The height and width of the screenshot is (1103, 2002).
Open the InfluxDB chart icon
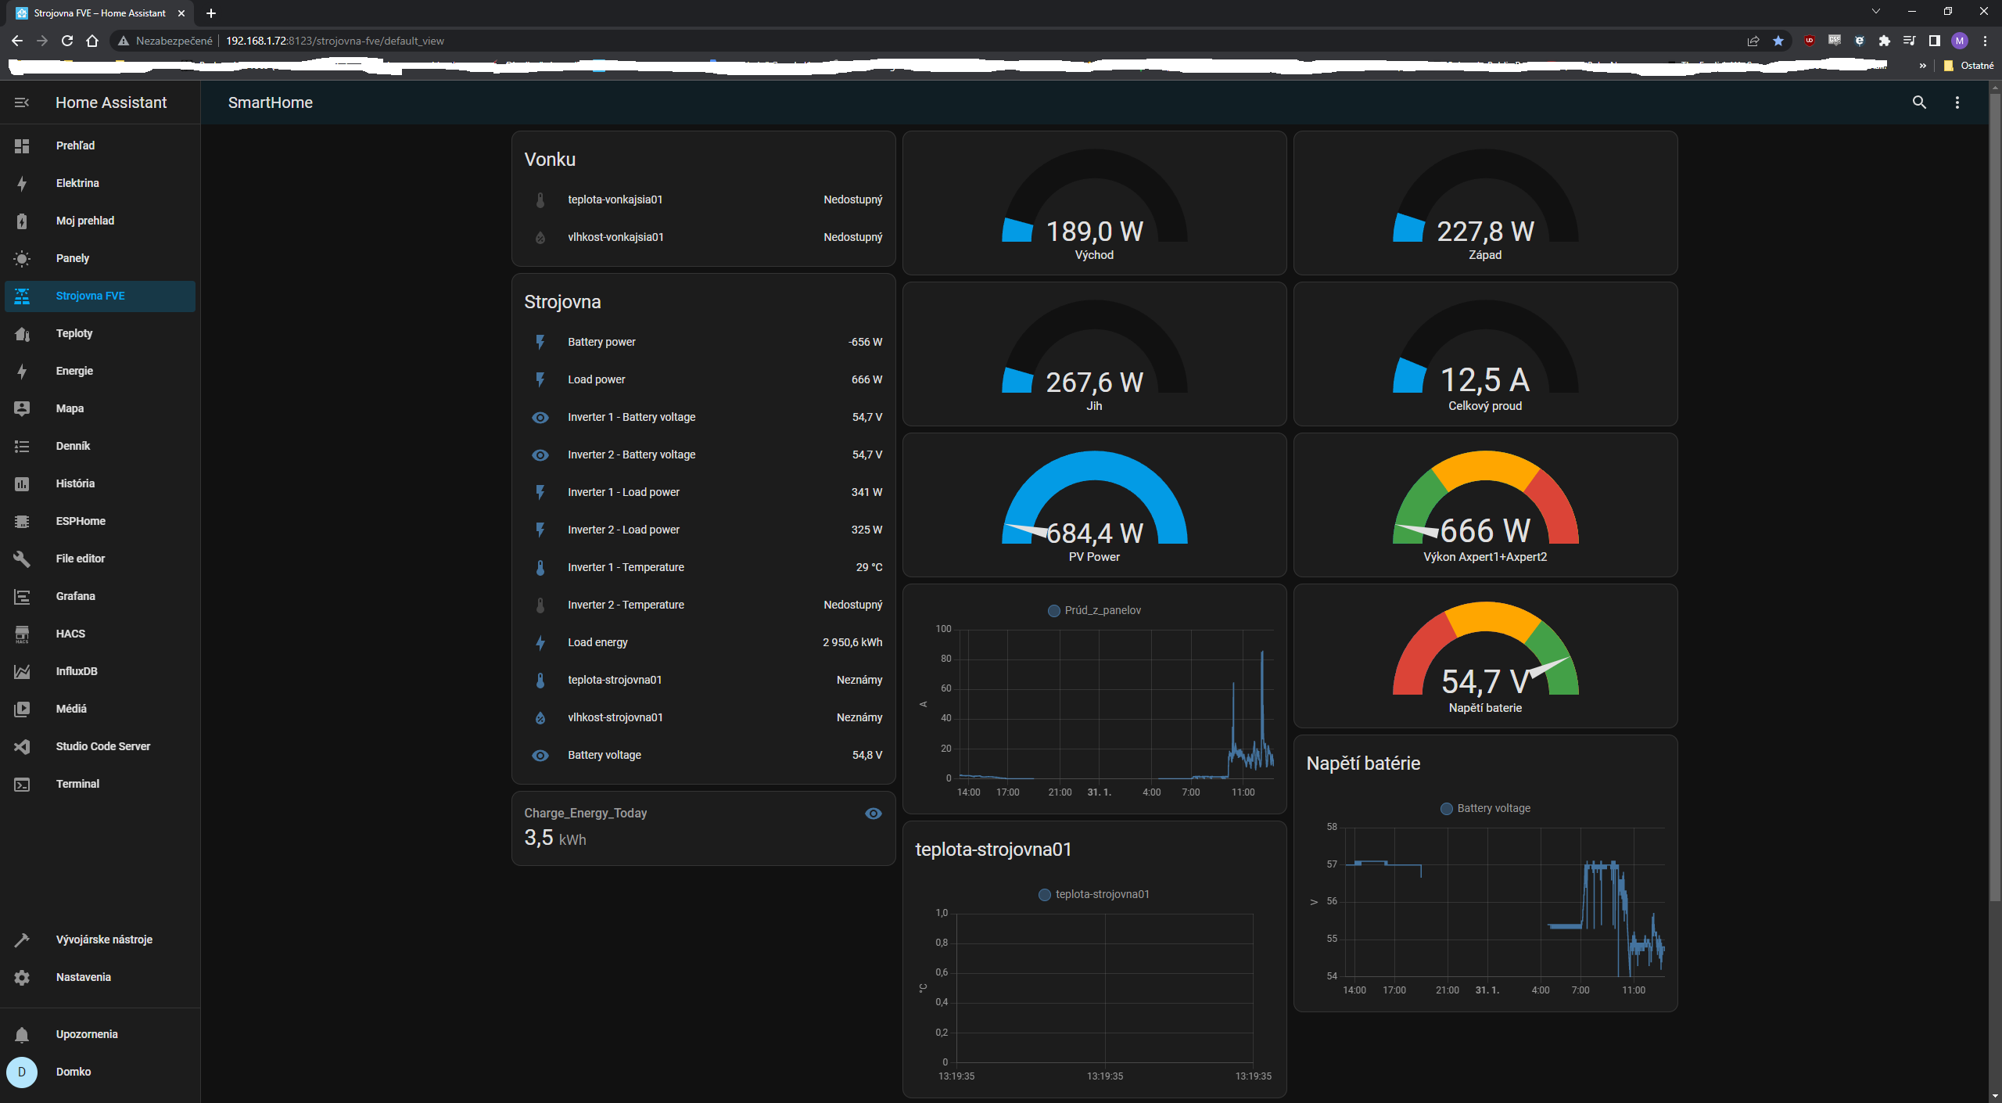22,671
